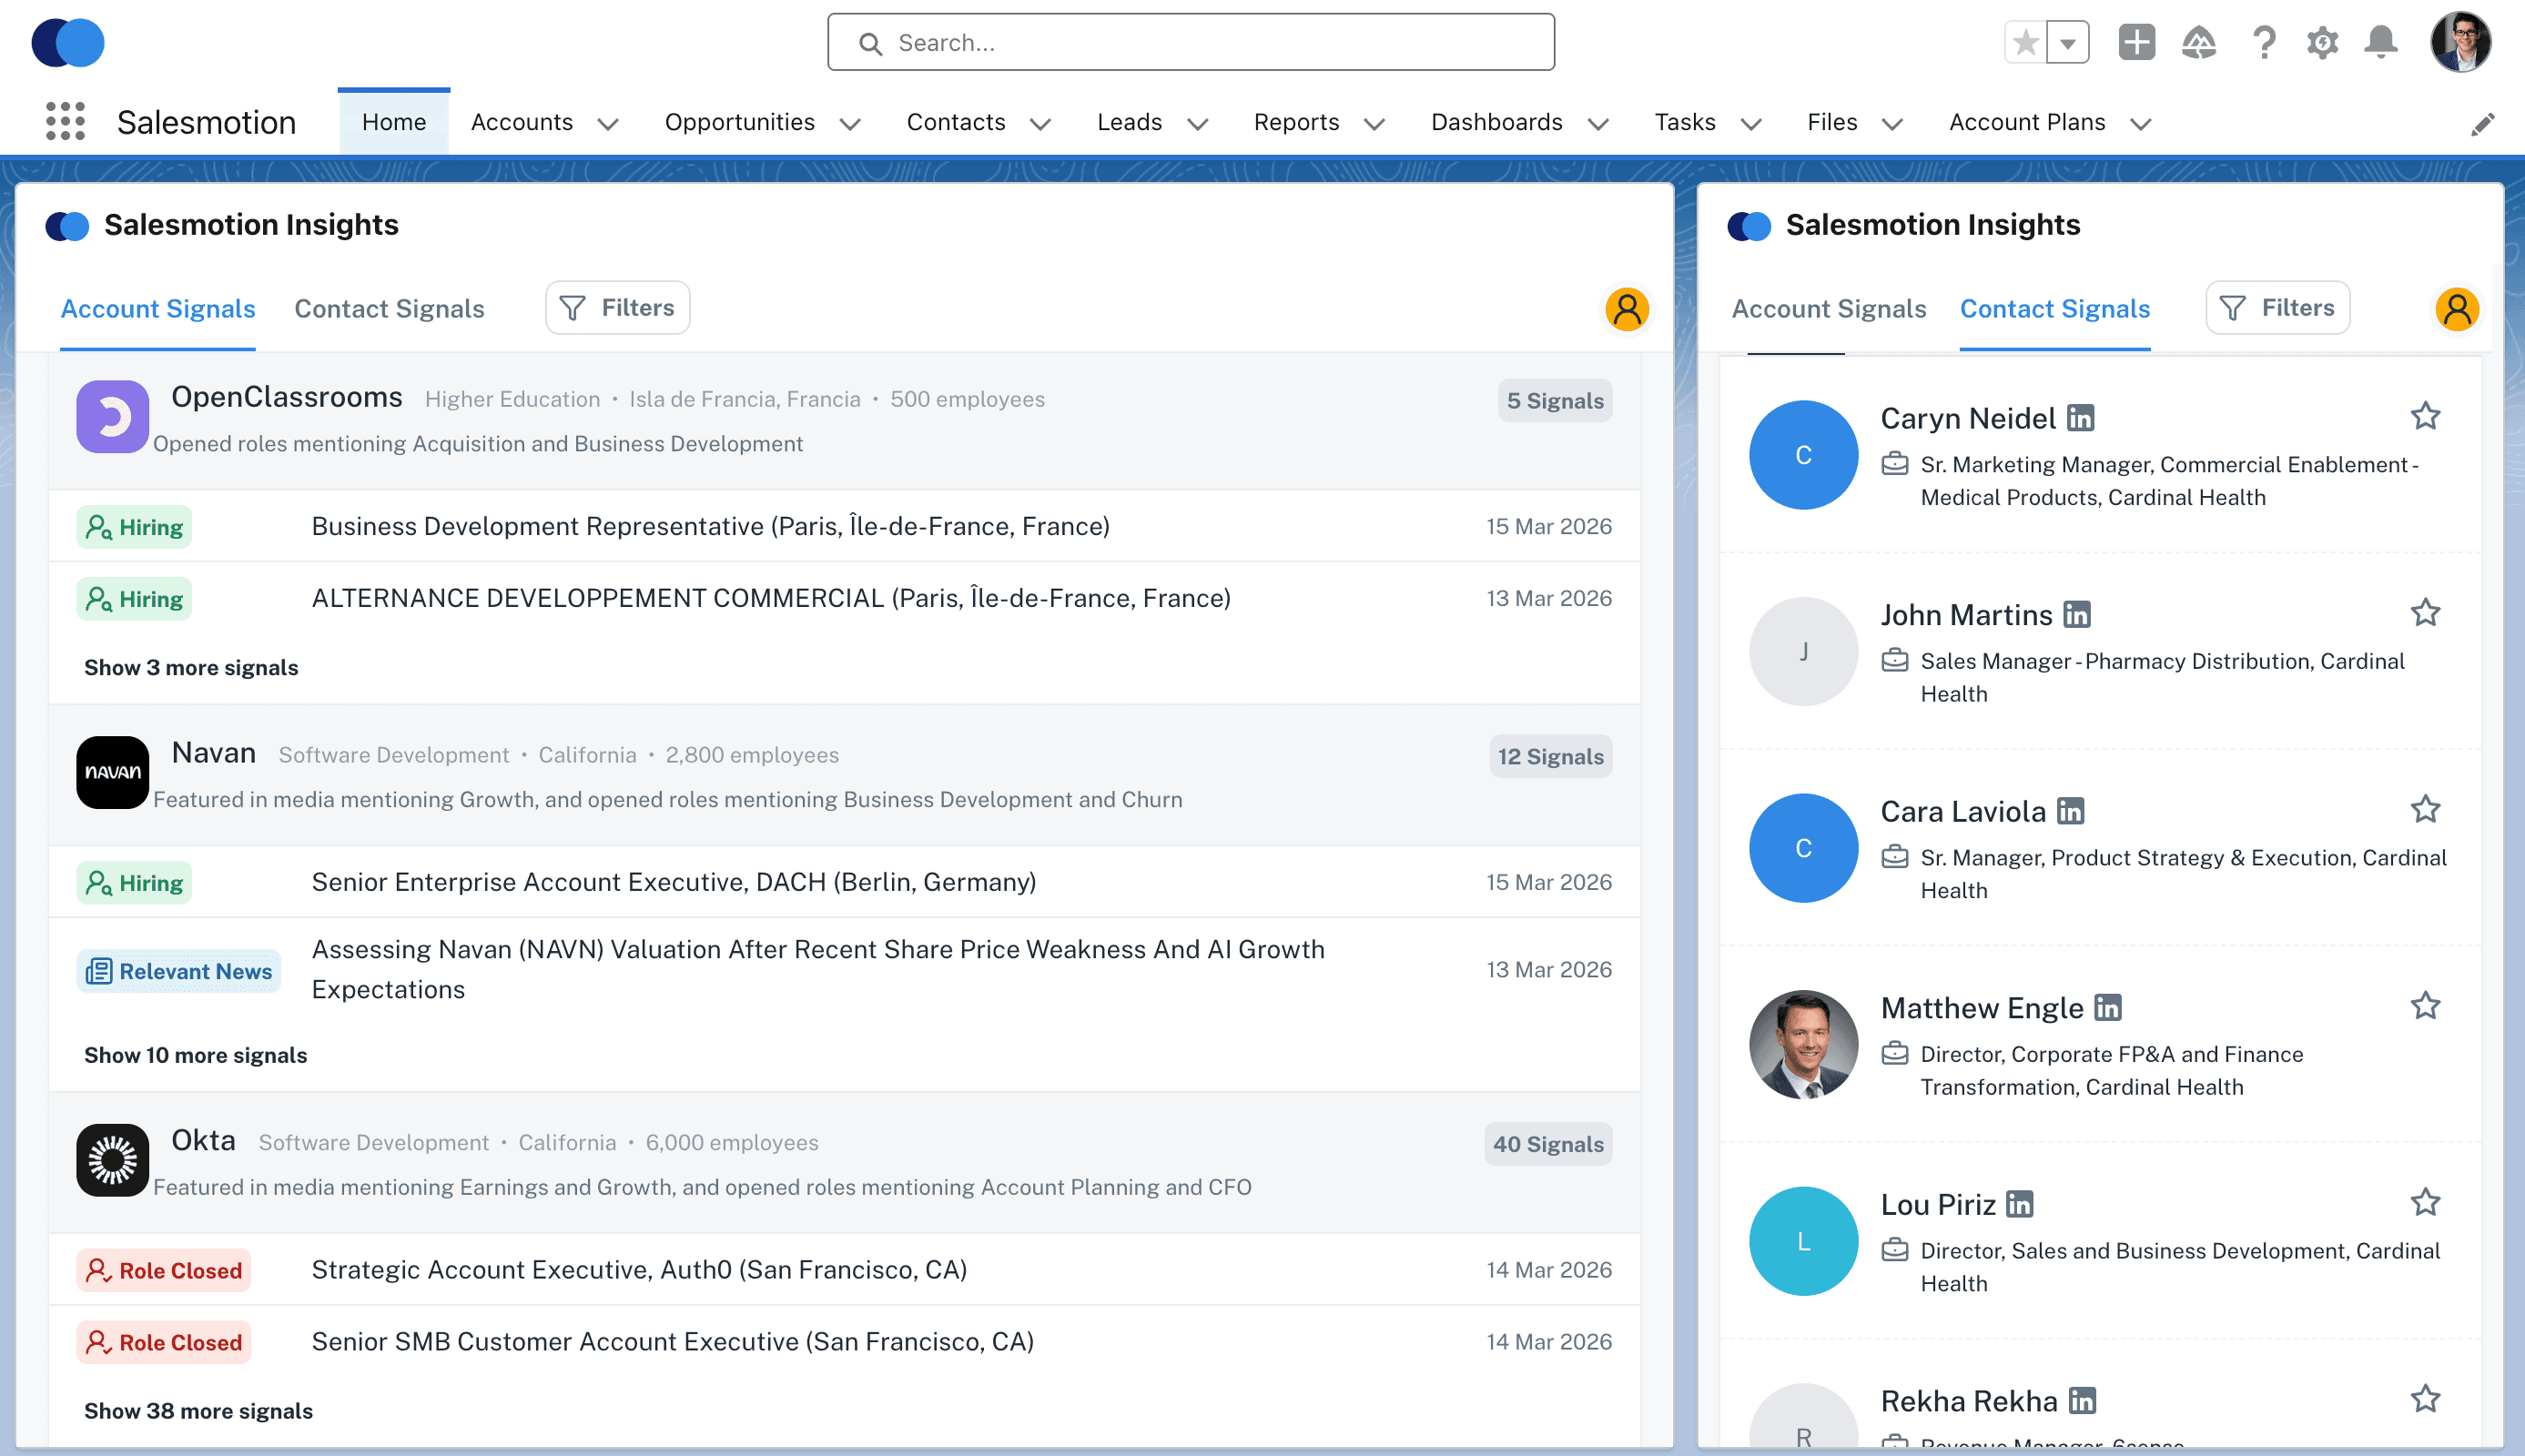The width and height of the screenshot is (2525, 1456).
Task: Favorite Cara Laviola with the star
Action: (2425, 809)
